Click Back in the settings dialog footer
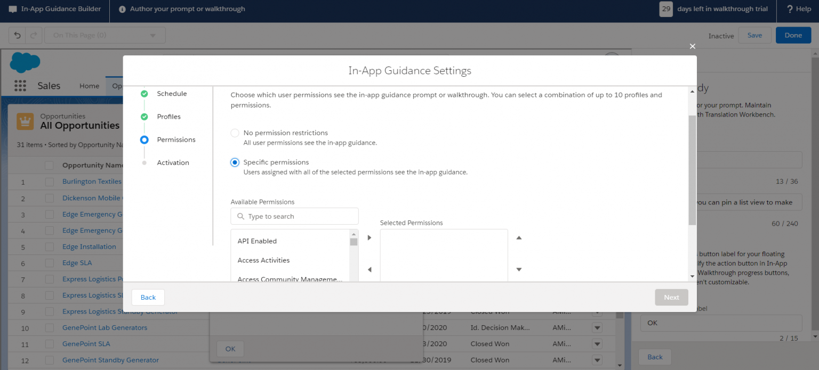 tap(148, 297)
